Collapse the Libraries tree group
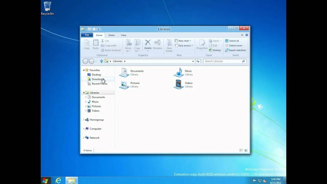 coord(84,93)
